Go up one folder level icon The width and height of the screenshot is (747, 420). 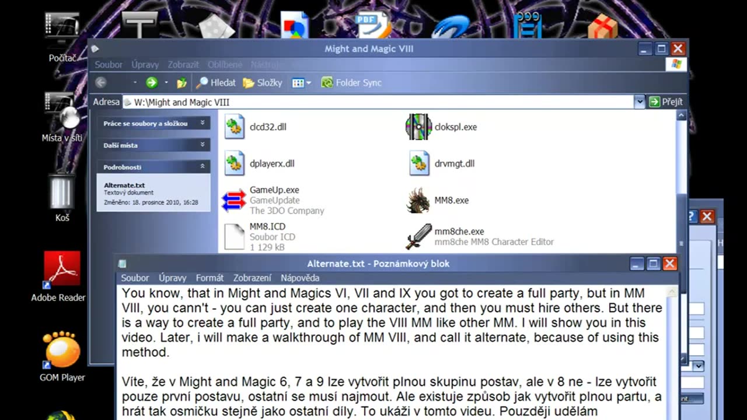click(x=182, y=83)
